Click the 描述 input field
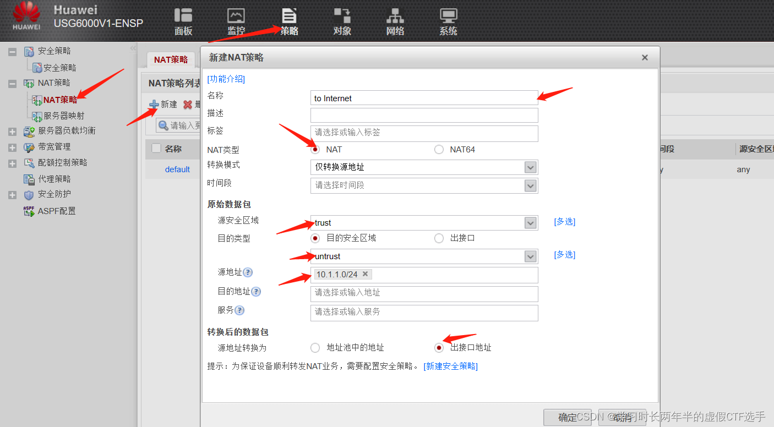 point(424,115)
